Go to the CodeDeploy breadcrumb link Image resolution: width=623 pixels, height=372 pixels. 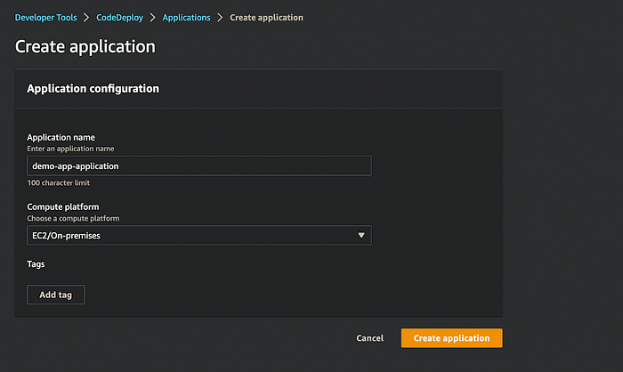tap(119, 18)
